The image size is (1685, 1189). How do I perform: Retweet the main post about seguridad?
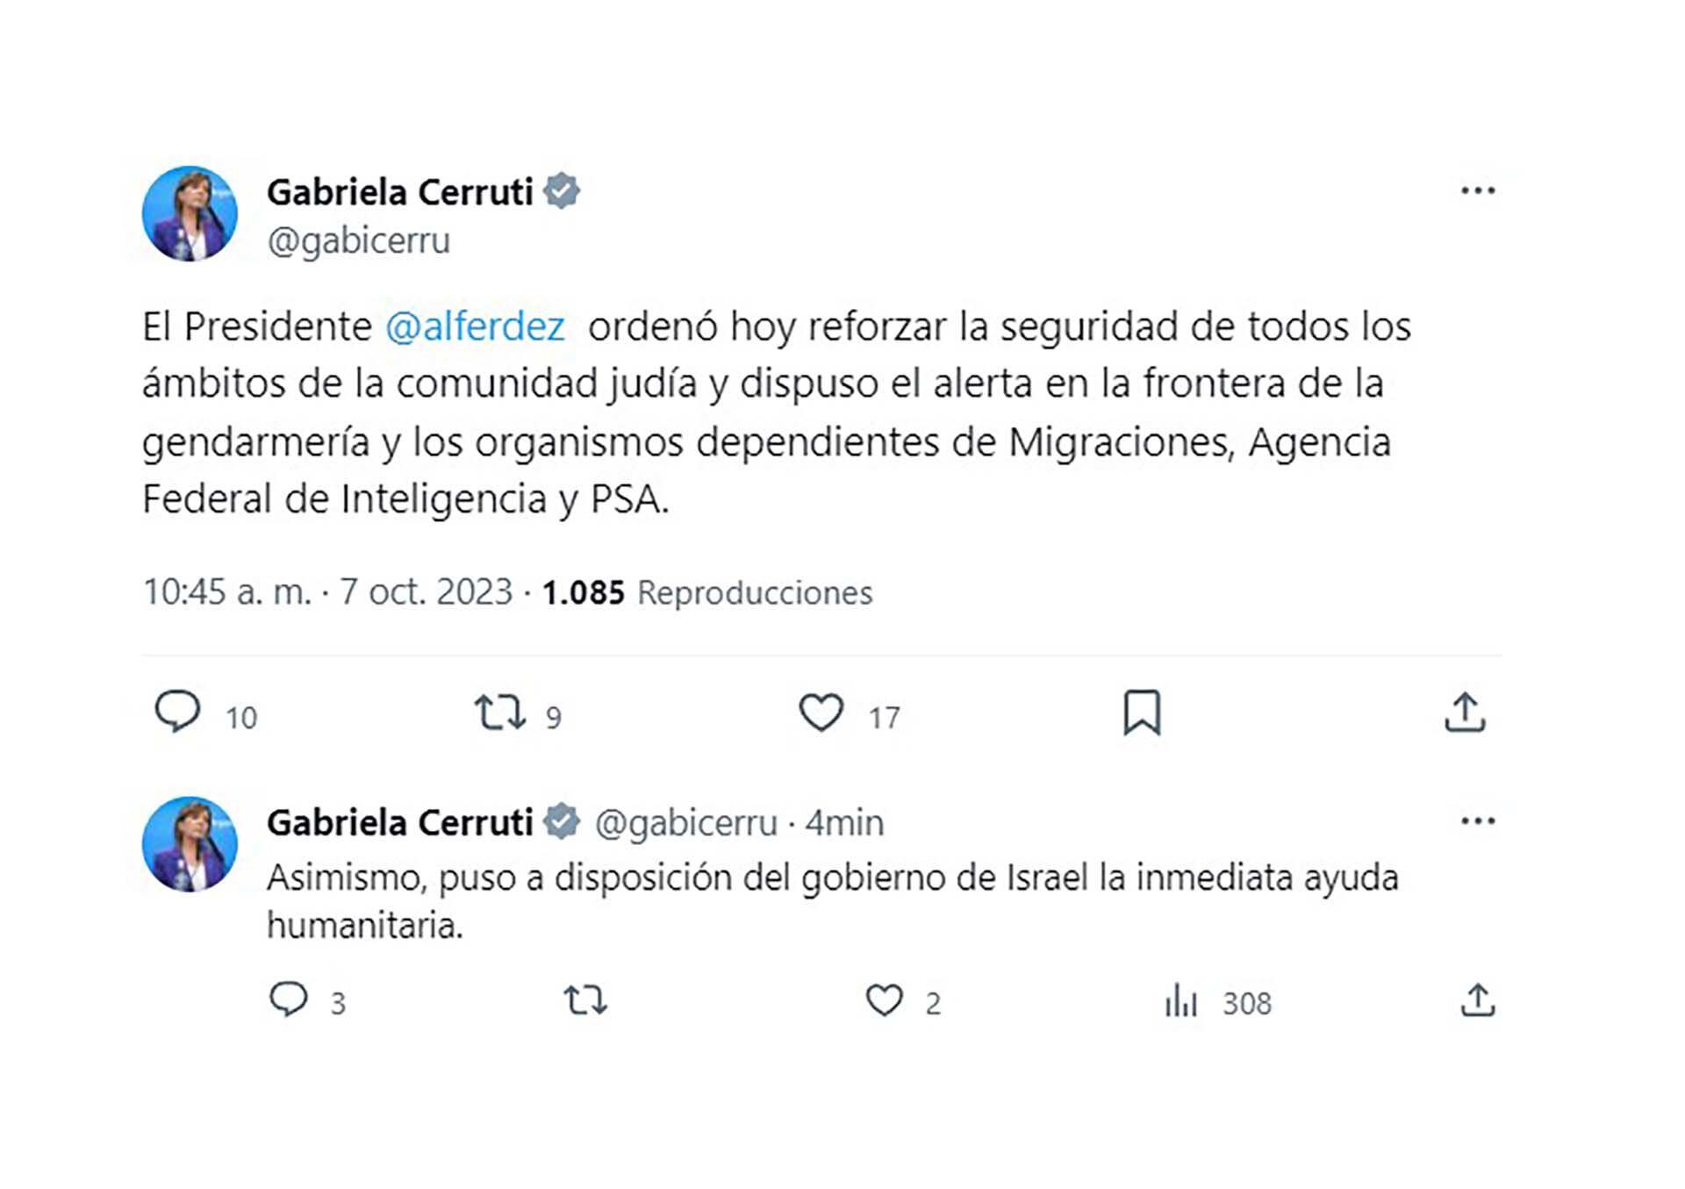pyautogui.click(x=499, y=713)
